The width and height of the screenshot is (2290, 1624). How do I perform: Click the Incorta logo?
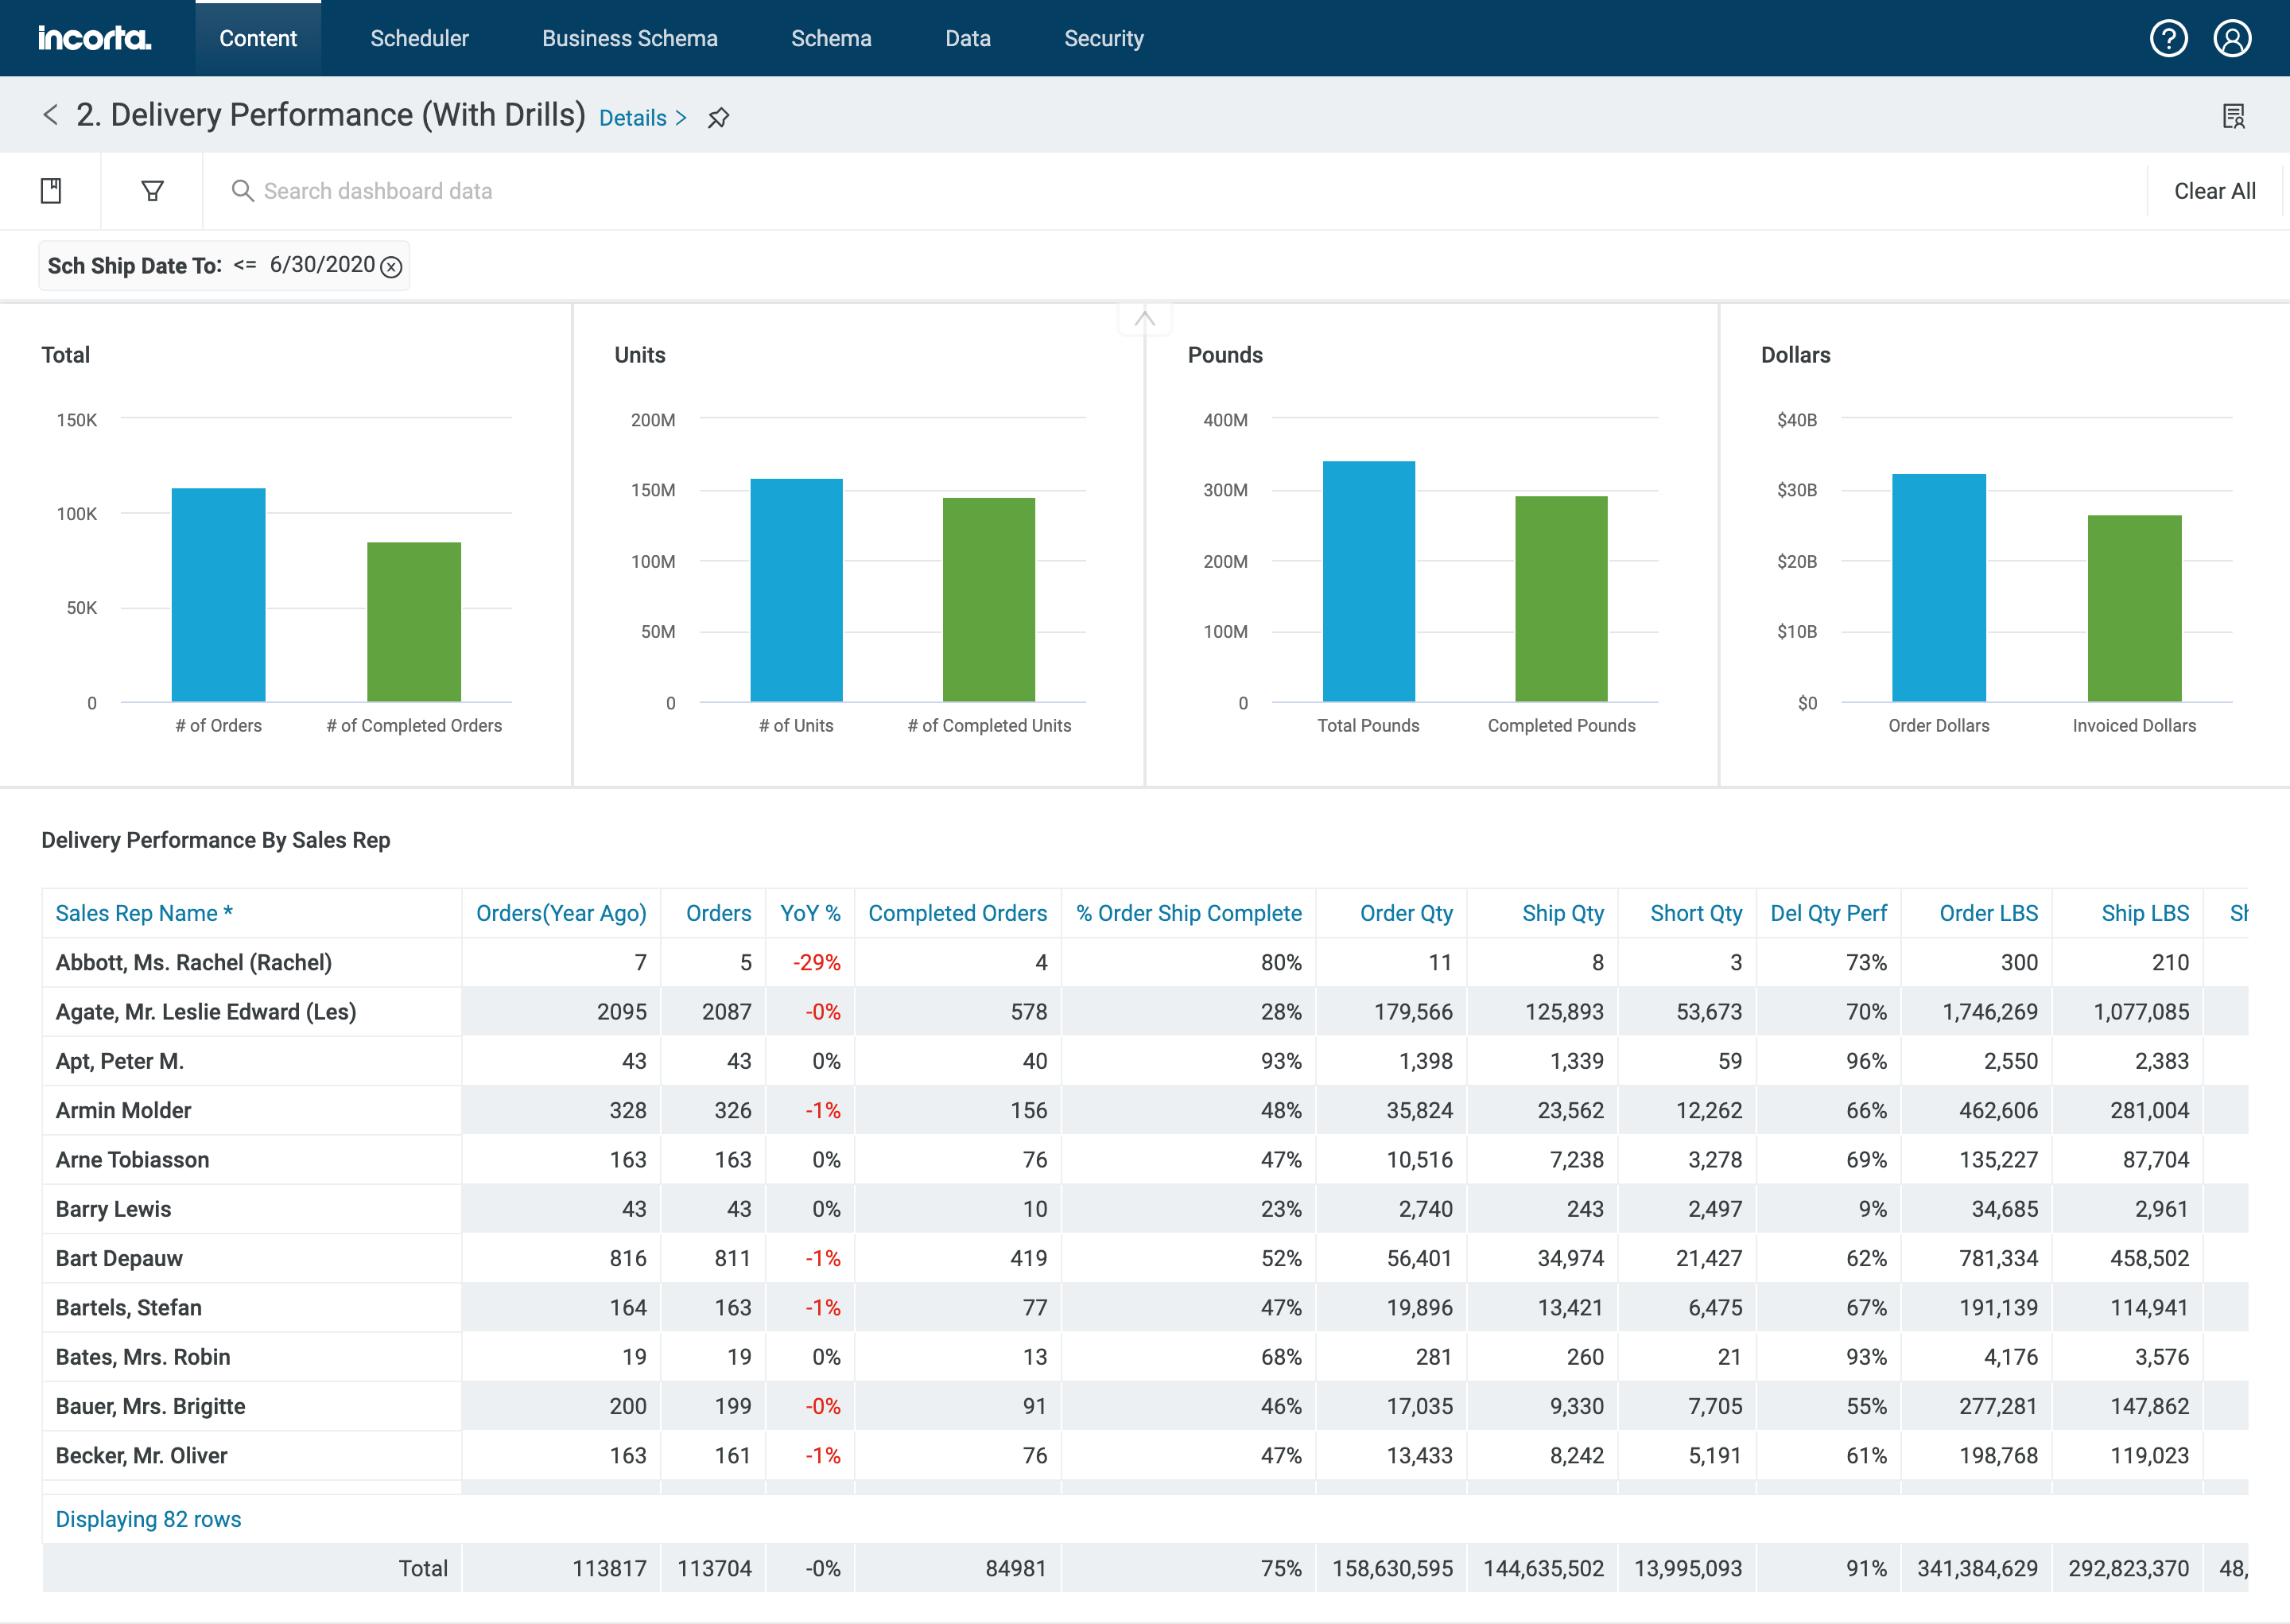click(94, 39)
